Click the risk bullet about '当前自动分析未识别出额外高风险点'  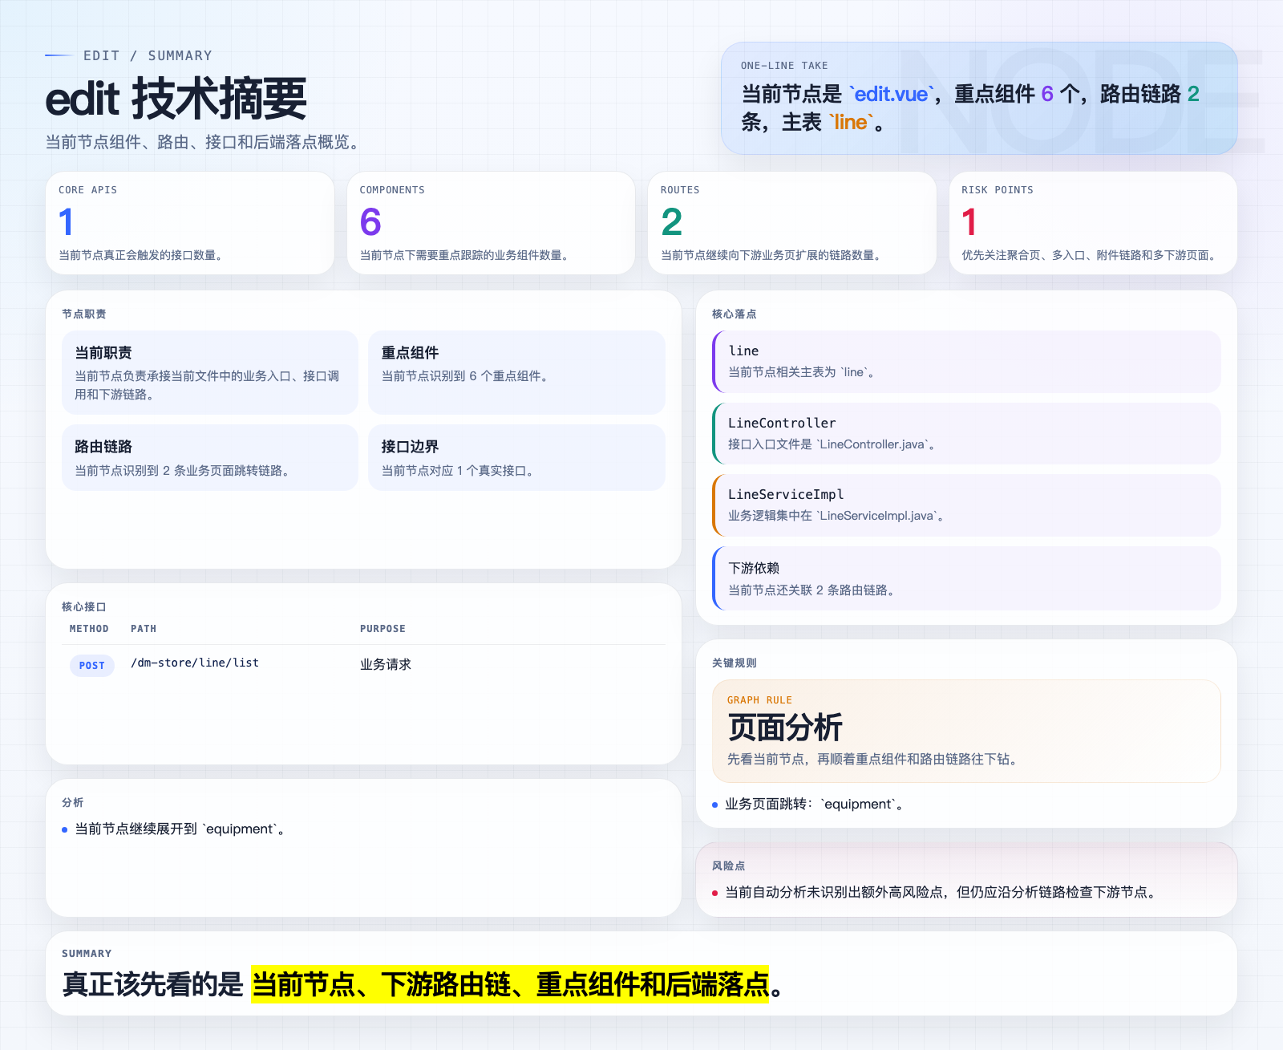[942, 892]
